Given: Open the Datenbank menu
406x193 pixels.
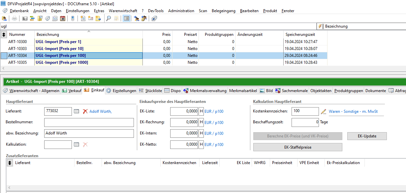Looking at the screenshot, I should coord(19,11).
